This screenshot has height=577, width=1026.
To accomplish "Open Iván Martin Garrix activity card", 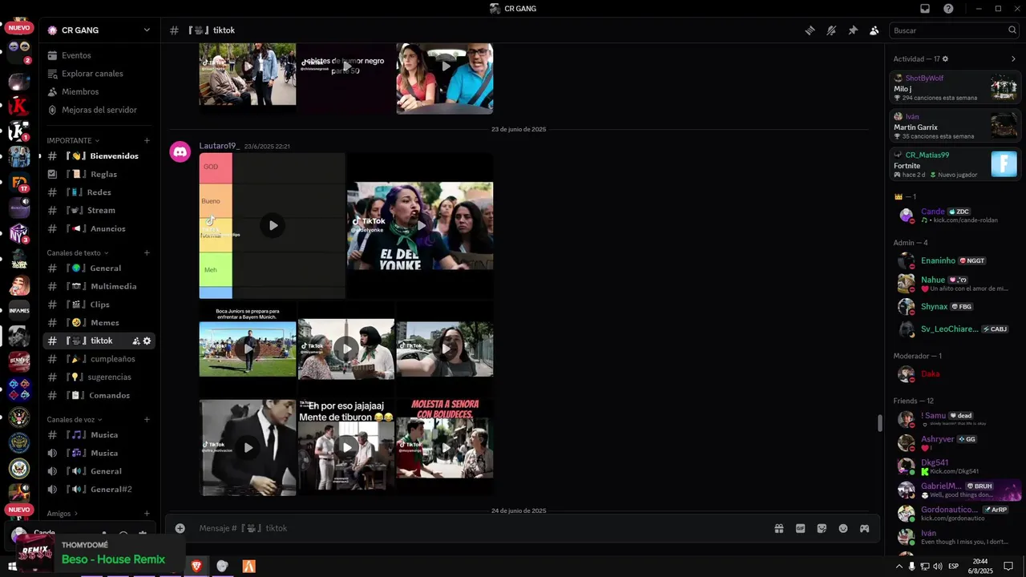I will click(955, 126).
